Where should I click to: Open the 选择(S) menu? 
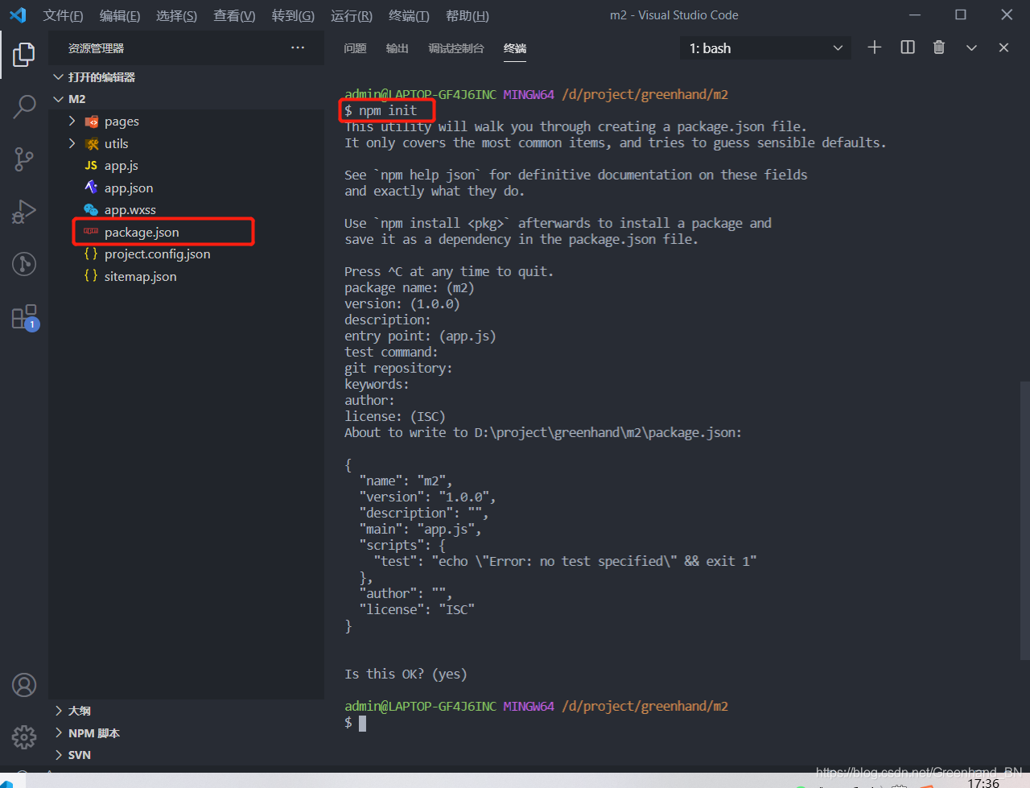click(176, 15)
